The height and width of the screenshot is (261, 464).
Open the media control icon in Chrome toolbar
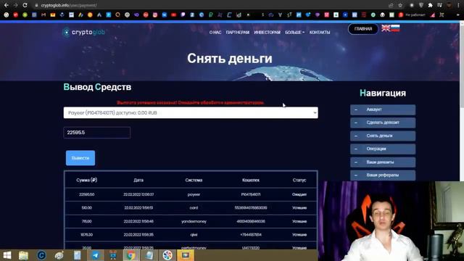pyautogui.click(x=440, y=5)
